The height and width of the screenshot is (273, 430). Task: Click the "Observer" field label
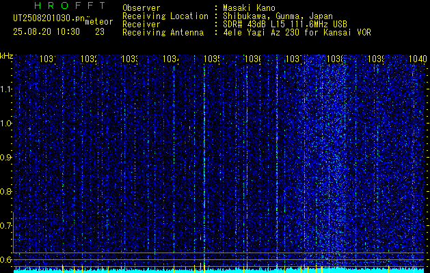tap(142, 8)
